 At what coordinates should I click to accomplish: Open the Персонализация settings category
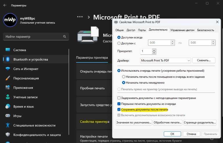pos(36,78)
